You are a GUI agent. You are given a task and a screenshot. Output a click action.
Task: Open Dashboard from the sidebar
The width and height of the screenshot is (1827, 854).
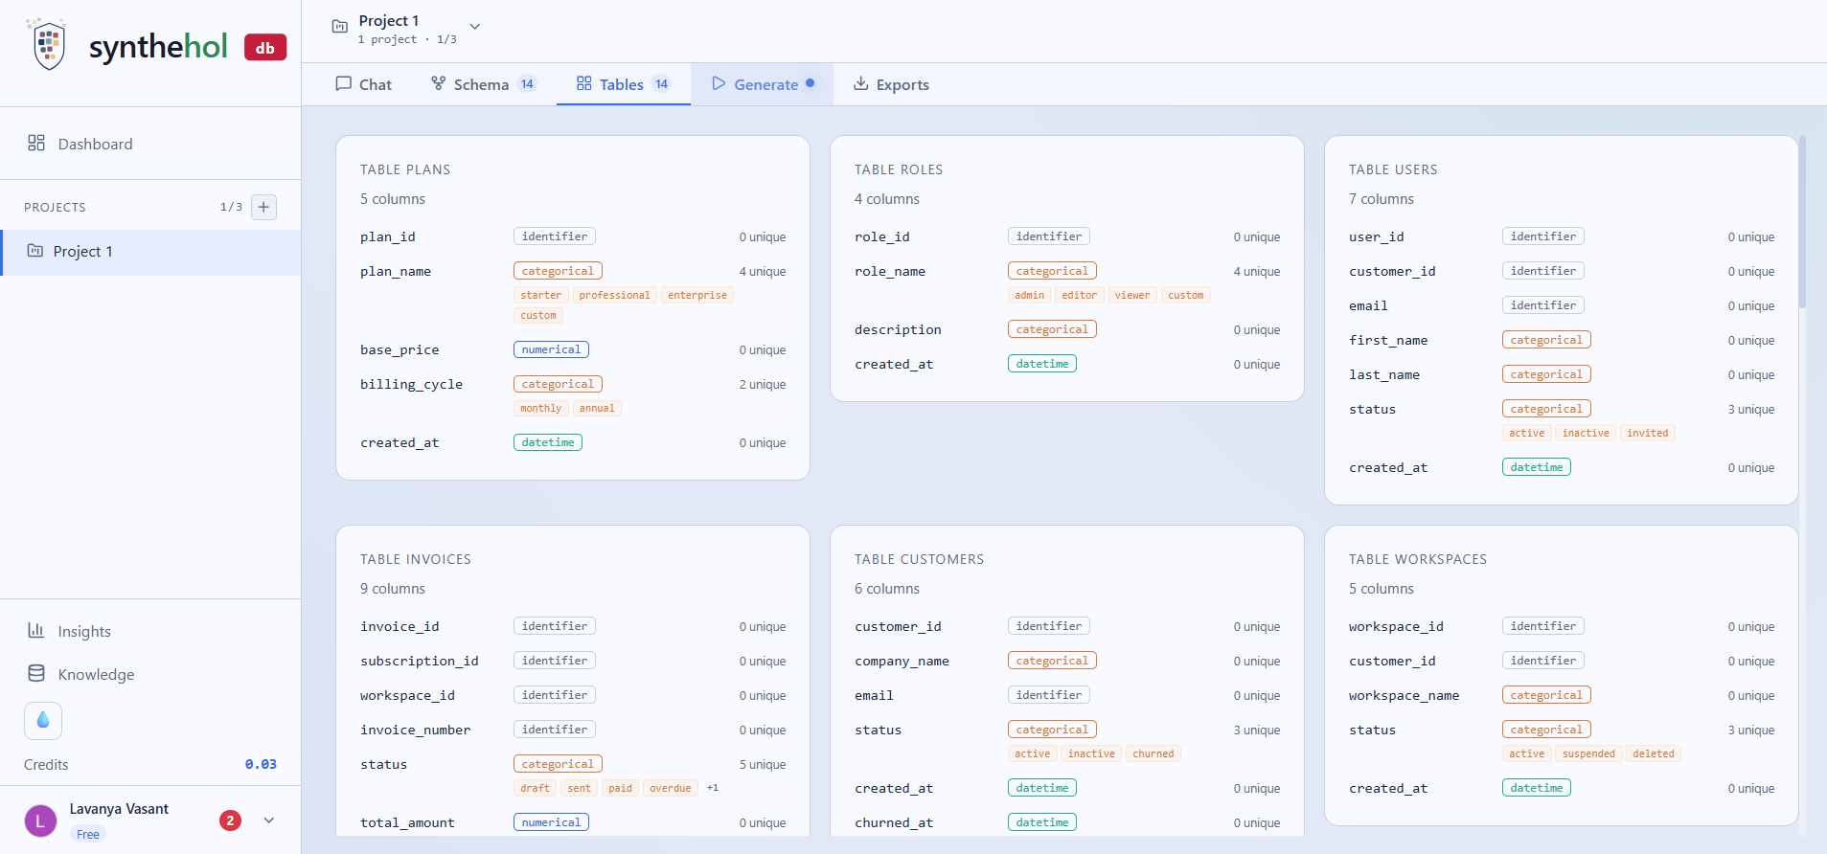click(x=150, y=144)
